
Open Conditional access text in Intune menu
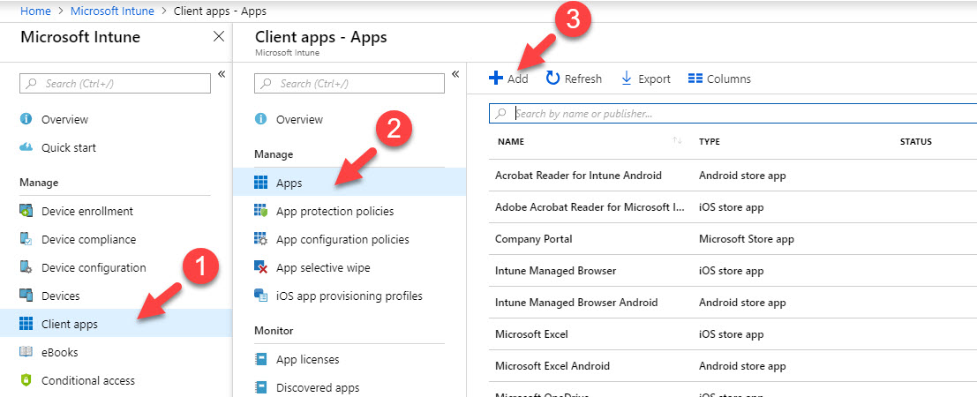point(88,380)
